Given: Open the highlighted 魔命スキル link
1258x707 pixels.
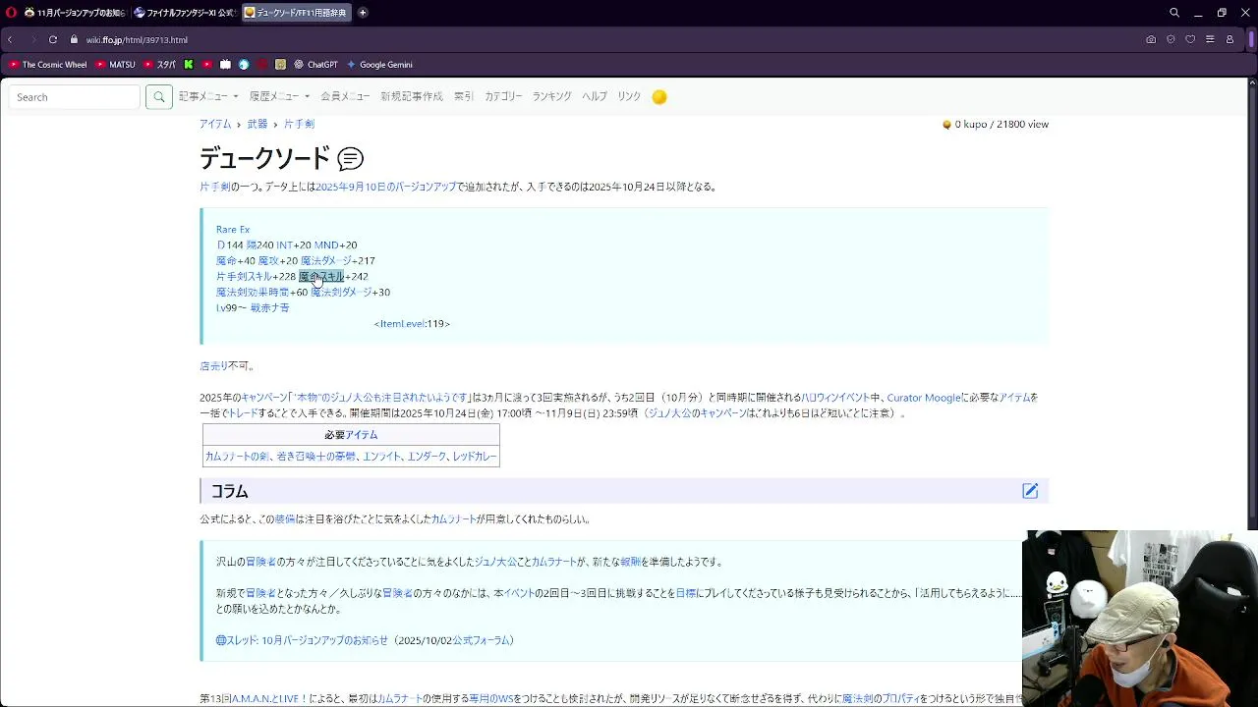Looking at the screenshot, I should tap(321, 277).
